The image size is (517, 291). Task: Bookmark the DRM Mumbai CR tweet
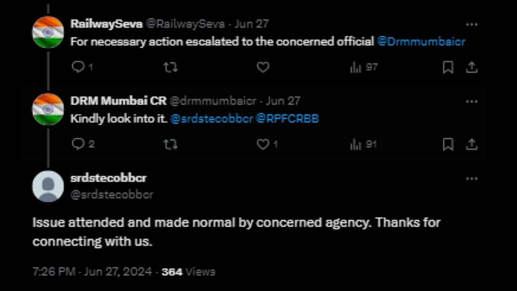pos(448,144)
